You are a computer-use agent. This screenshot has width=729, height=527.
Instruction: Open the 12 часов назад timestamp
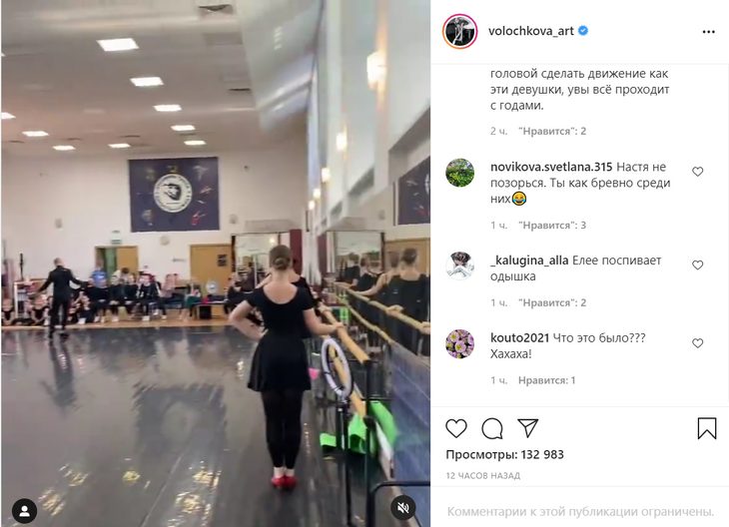(482, 475)
